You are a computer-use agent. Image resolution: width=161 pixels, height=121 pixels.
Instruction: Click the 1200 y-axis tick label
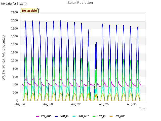click(15, 53)
